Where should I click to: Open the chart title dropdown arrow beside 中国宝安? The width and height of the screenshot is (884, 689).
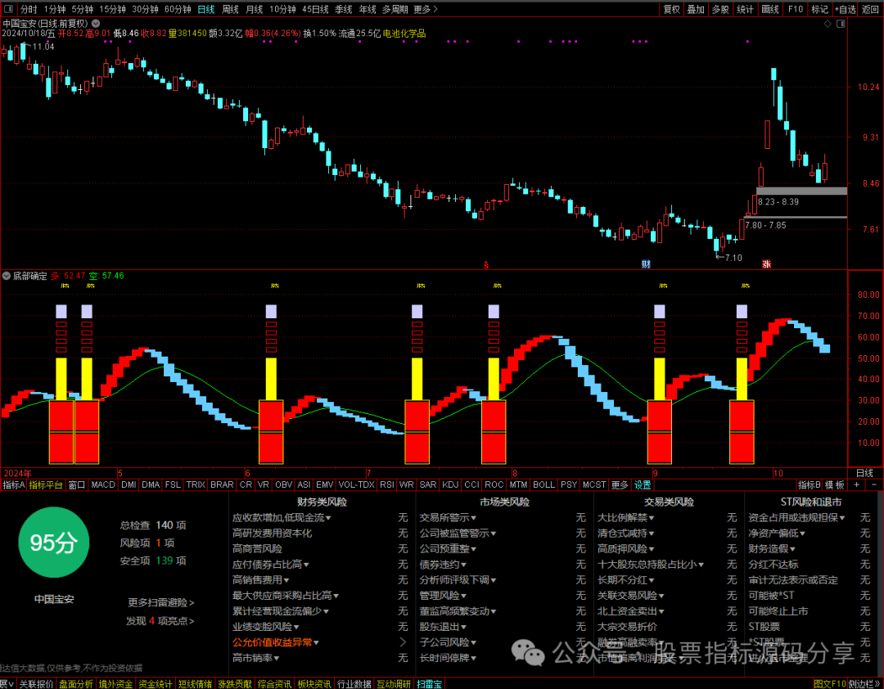(x=96, y=24)
